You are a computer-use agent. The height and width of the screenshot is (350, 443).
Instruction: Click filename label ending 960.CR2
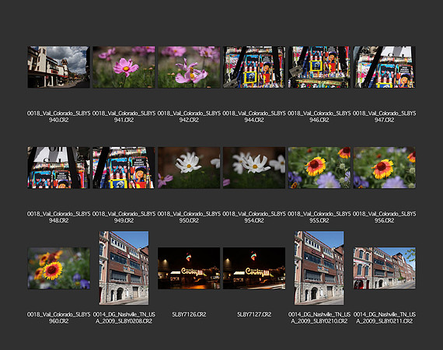[x=59, y=318]
